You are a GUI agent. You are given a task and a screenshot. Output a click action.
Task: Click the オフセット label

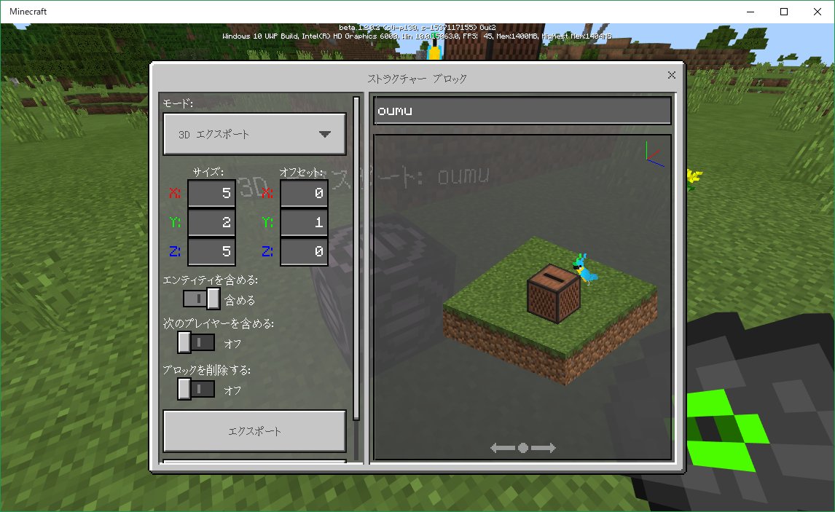point(301,172)
